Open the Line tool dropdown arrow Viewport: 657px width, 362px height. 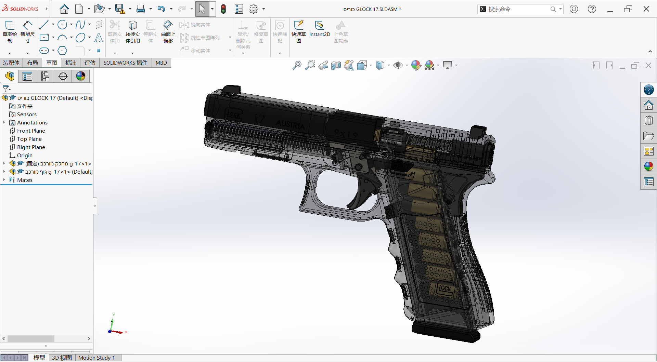click(x=53, y=25)
